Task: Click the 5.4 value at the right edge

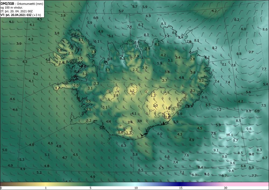Action: click(266, 84)
